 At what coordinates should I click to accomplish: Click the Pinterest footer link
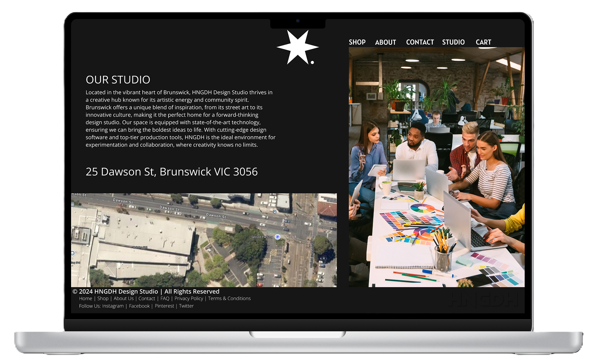click(x=164, y=306)
